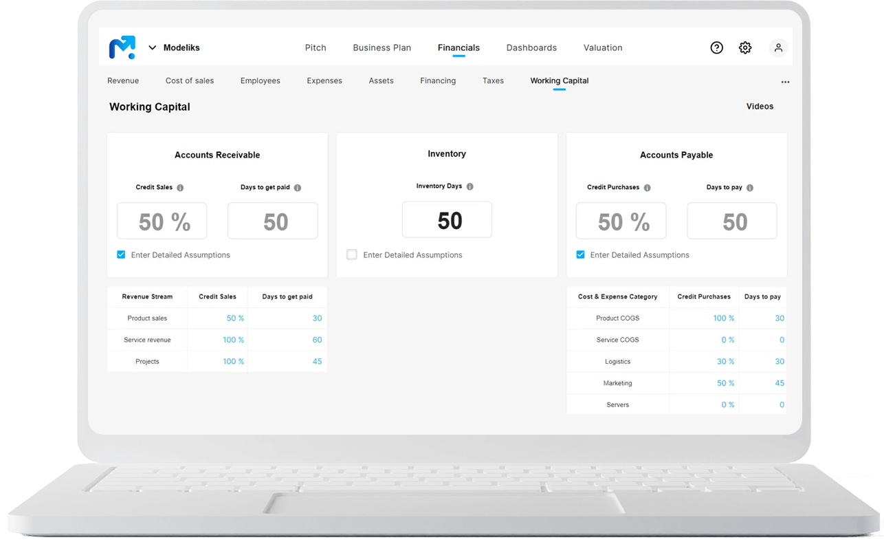Viewport: 884px width, 542px height.
Task: Open the settings gear icon
Action: click(x=745, y=47)
